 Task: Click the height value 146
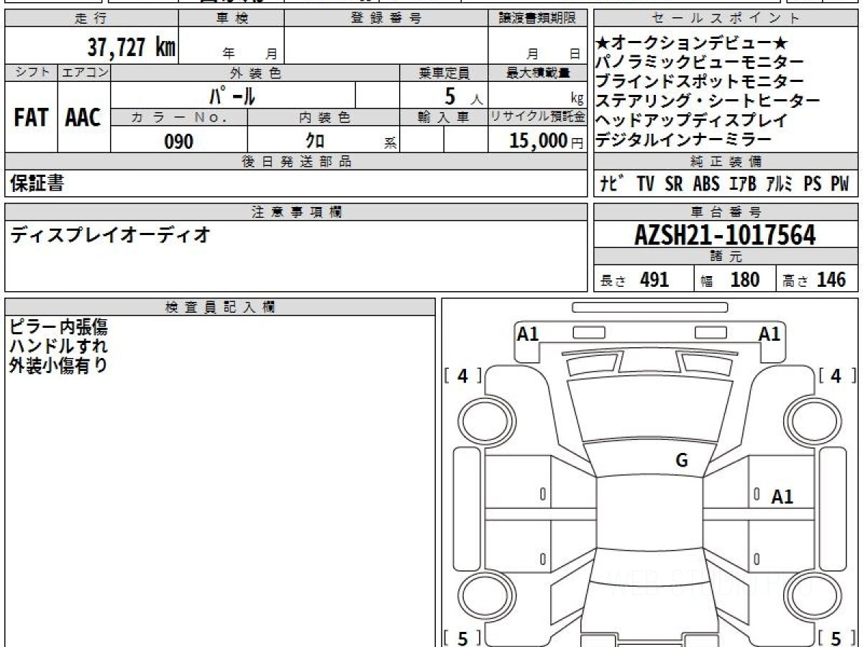pos(831,280)
